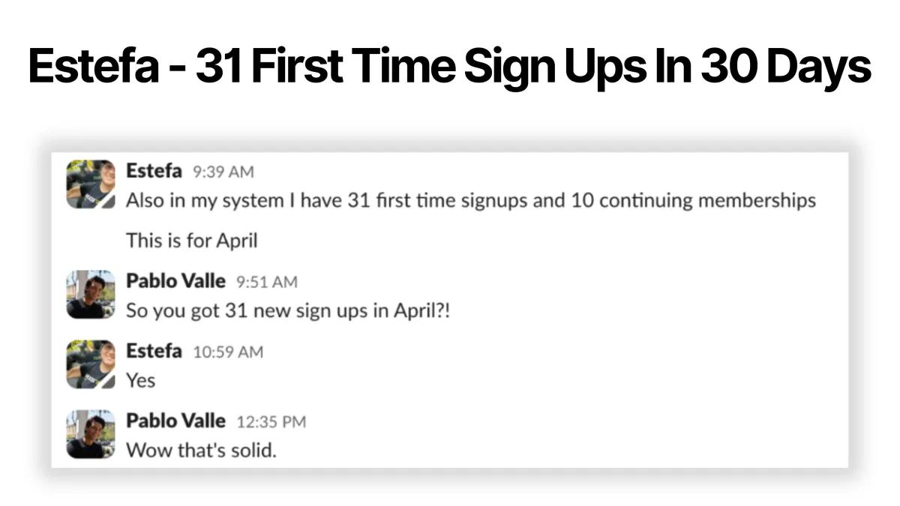Click the 10:59 AM timestamp
This screenshot has width=900, height=506.
(x=228, y=352)
